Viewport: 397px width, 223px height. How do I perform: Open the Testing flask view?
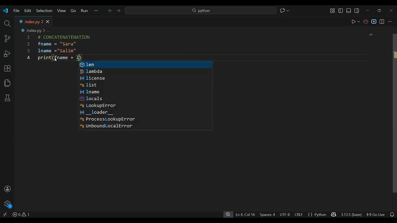pyautogui.click(x=7, y=98)
